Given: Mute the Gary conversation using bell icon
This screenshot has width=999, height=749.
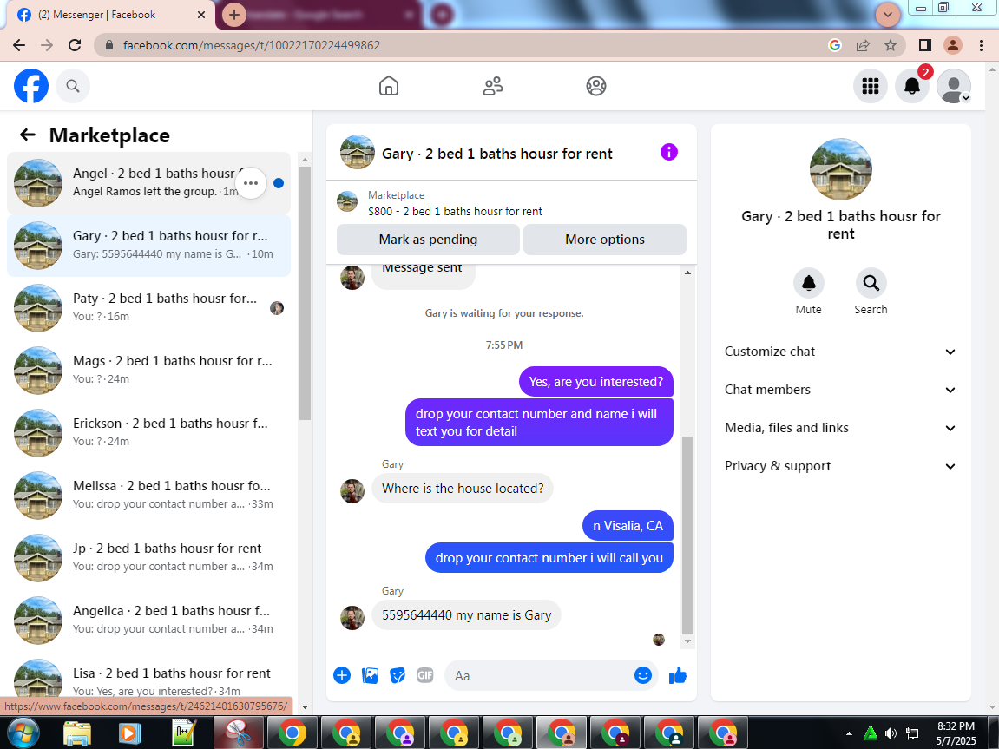Looking at the screenshot, I should click(x=809, y=283).
